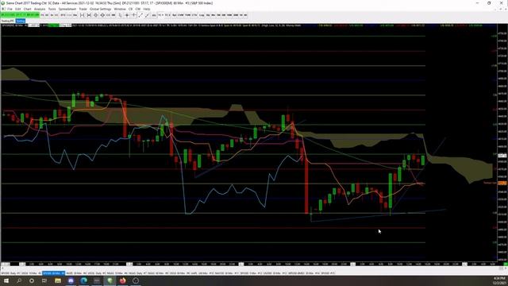Open the Help menu

146,9
